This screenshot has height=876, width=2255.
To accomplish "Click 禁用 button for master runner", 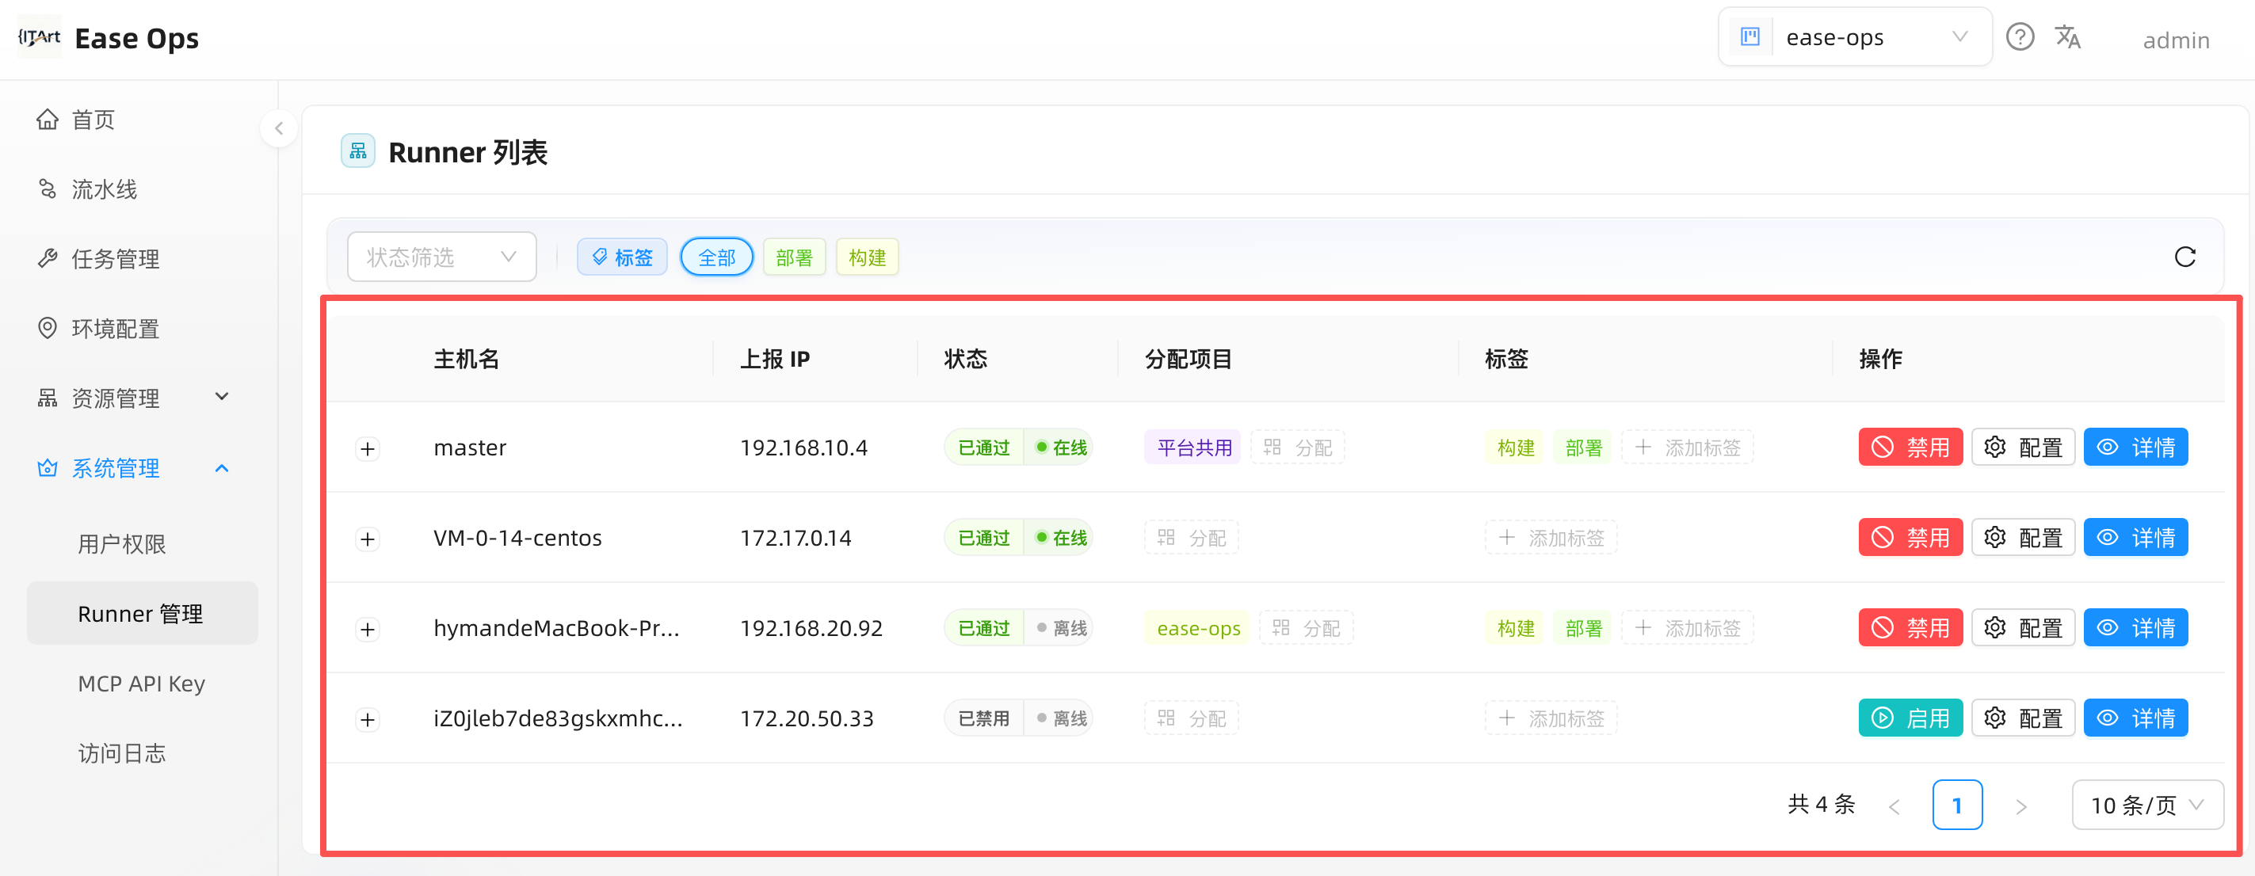I will 1910,448.
